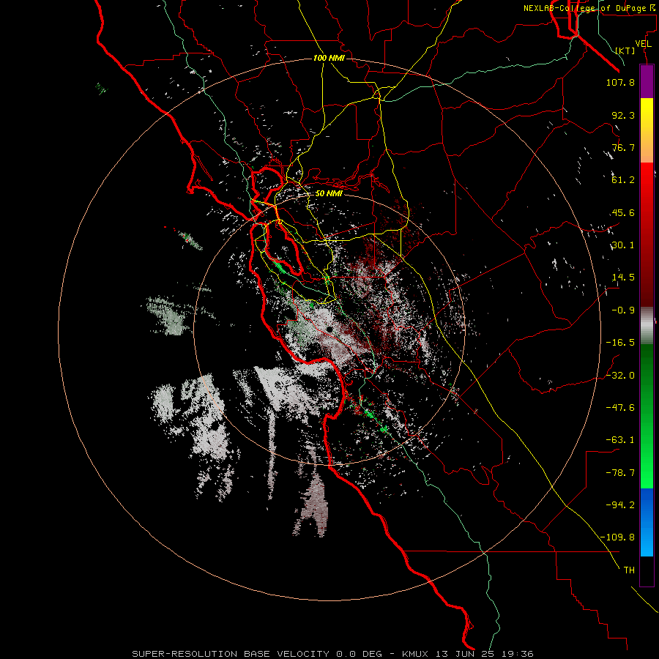The width and height of the screenshot is (659, 659).
Task: Click the TH threshold label
Action: 629,570
